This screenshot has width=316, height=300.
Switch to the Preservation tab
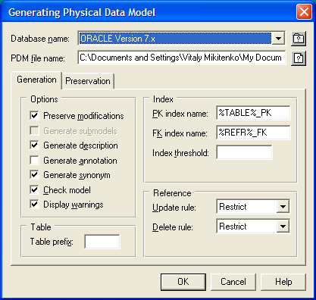tap(88, 81)
